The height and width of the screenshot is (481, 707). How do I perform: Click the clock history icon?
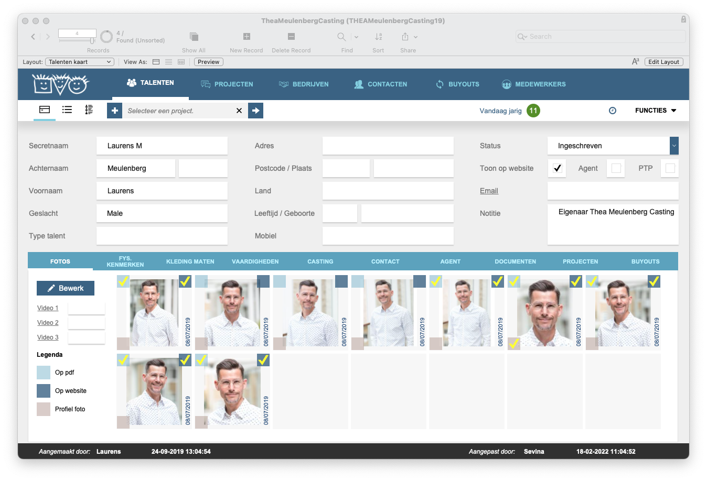[x=613, y=111]
